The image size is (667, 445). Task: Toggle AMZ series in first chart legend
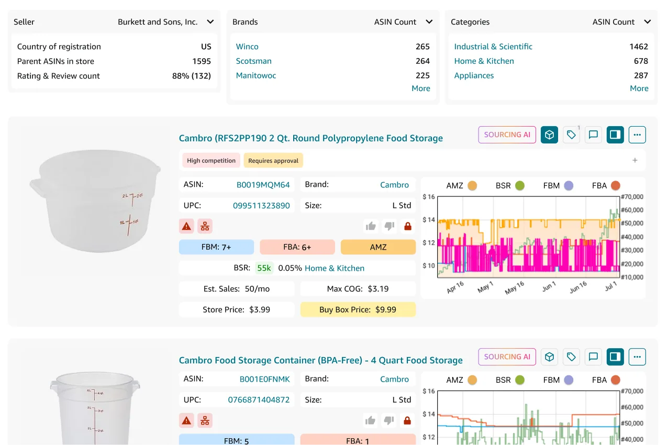coord(461,185)
